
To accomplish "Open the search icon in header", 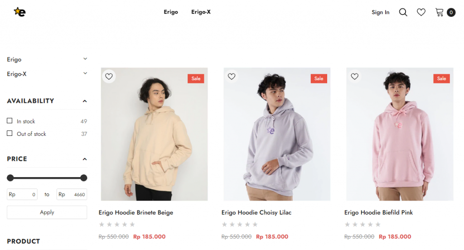I will 403,12.
